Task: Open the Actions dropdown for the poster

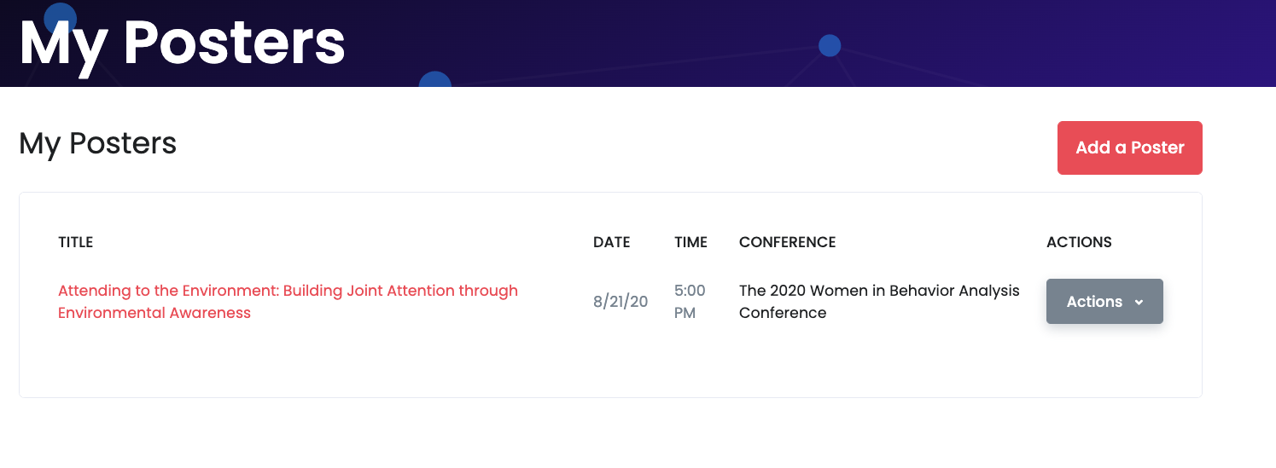Action: [1104, 301]
